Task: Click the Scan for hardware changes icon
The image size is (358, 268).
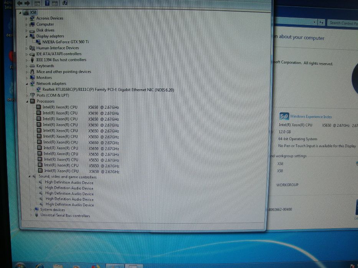Action: point(65,3)
